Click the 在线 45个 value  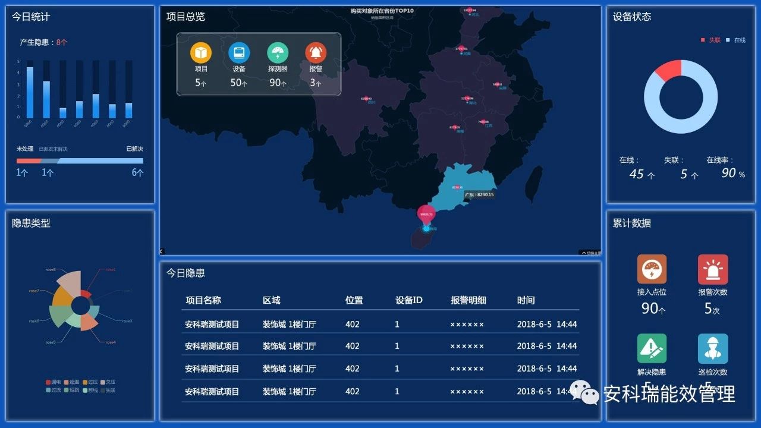pos(642,174)
